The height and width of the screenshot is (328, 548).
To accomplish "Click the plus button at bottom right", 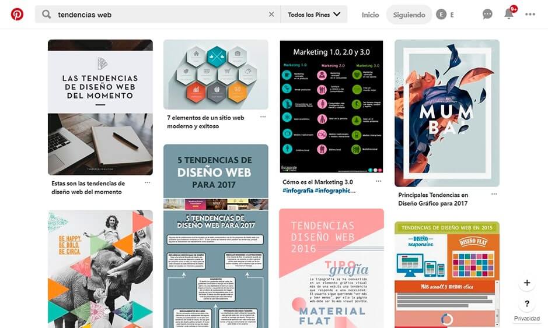I will tap(526, 283).
